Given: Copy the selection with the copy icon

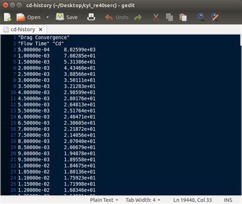Looking at the screenshot, I should 170,17.
